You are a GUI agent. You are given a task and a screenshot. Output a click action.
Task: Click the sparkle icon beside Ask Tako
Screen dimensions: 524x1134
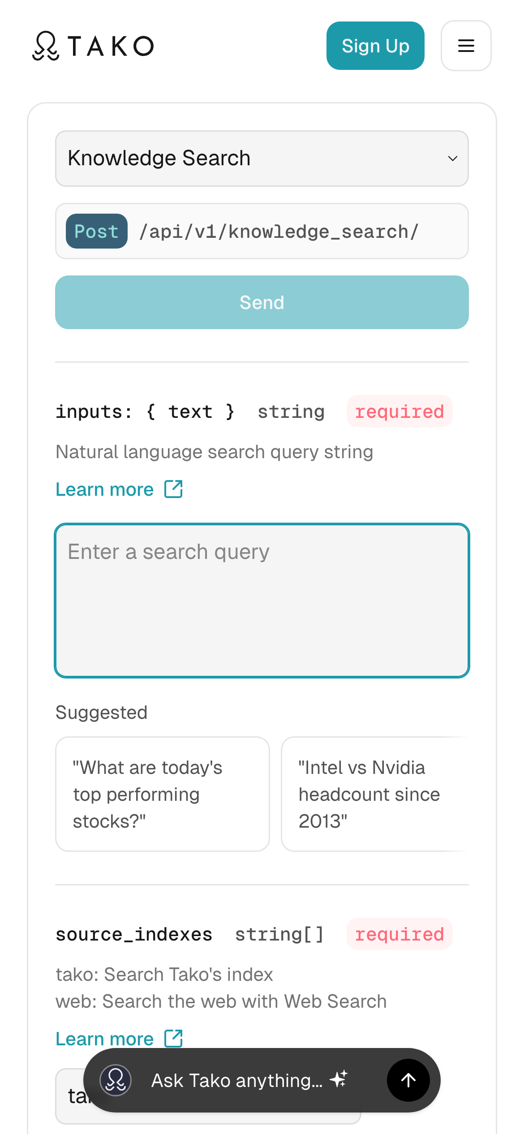339,1079
